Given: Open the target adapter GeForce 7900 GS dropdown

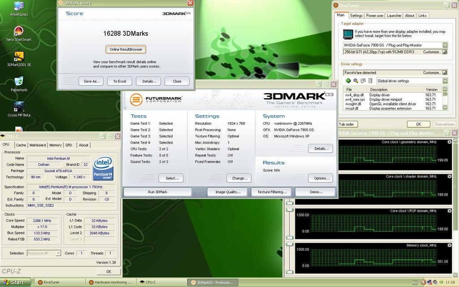Looking at the screenshot, I should click(445, 45).
